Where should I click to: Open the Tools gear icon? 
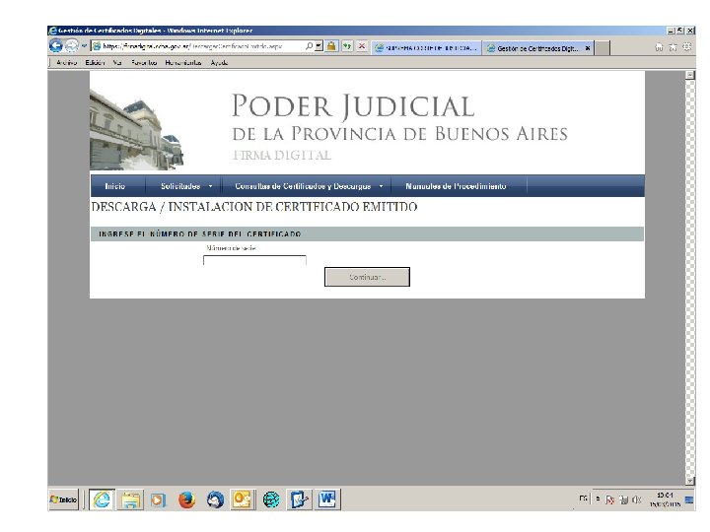tap(687, 47)
